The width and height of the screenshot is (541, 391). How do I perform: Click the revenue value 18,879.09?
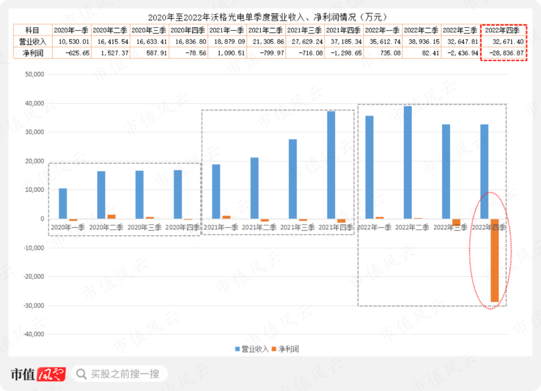[x=230, y=42]
